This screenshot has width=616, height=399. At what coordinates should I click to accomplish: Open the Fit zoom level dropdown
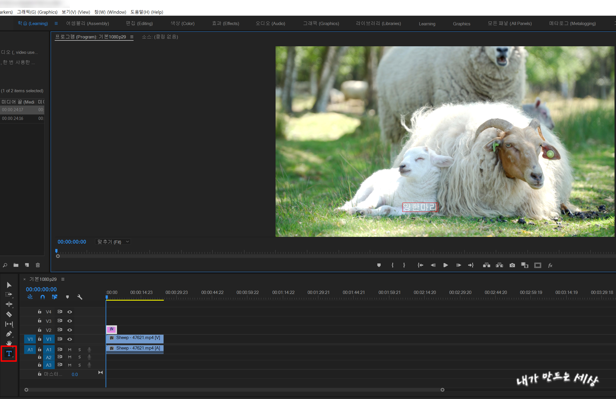tap(113, 242)
